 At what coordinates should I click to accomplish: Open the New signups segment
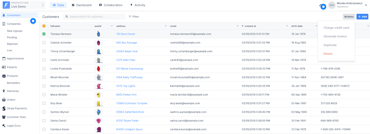[x=14, y=31]
